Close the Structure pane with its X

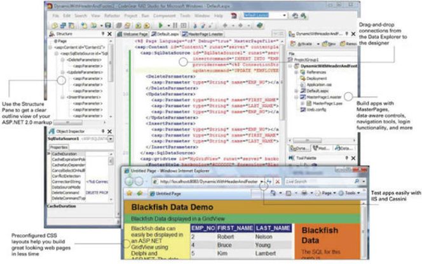(109, 34)
